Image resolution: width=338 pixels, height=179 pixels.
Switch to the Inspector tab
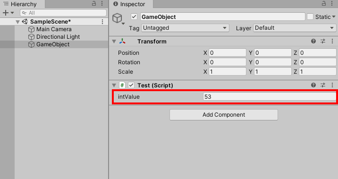pos(131,4)
